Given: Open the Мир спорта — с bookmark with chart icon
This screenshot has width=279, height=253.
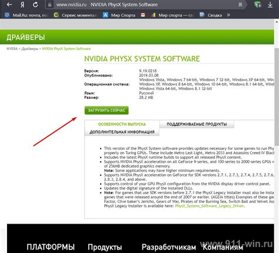Looking at the screenshot, I should tap(172, 15).
